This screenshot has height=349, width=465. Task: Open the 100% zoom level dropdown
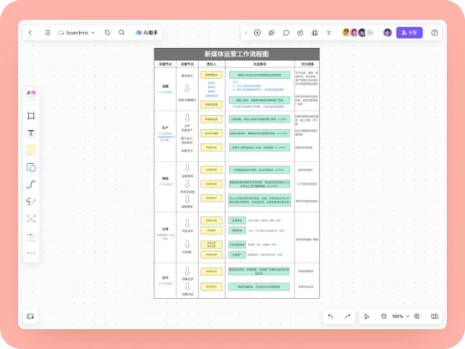[401, 316]
